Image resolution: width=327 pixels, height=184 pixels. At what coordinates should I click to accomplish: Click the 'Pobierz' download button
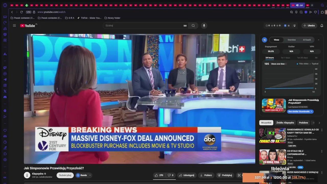click(206, 175)
